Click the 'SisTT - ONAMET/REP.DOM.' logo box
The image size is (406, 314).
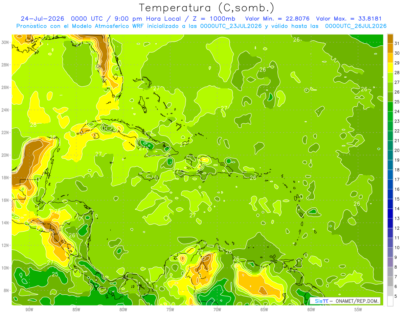pyautogui.click(x=345, y=301)
